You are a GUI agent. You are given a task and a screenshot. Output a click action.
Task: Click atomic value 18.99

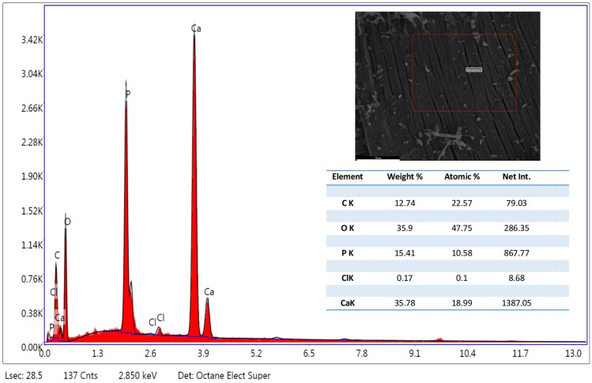[x=462, y=303]
